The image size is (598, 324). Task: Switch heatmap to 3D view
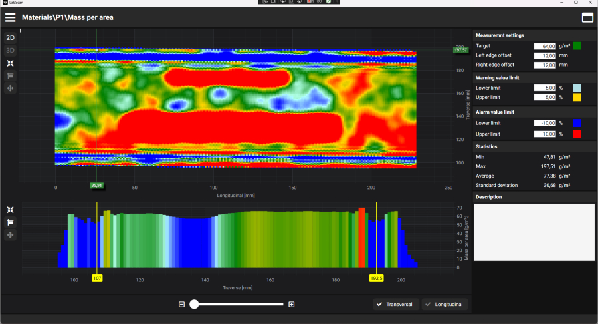(11, 51)
